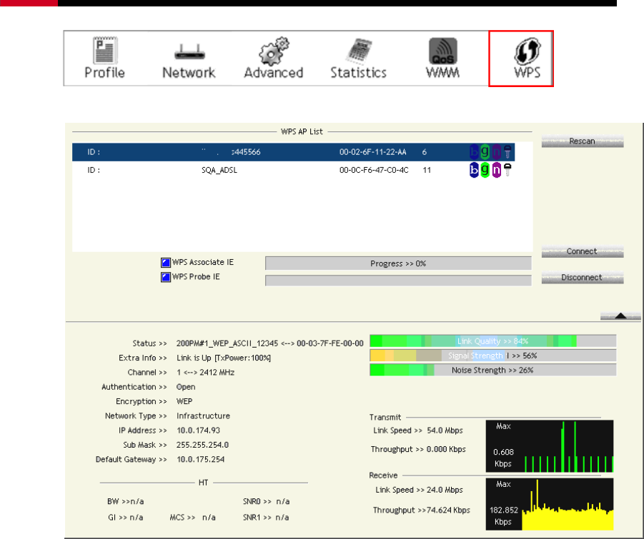Toggle the WPS Associate IE checkbox
The height and width of the screenshot is (539, 644).
click(165, 263)
